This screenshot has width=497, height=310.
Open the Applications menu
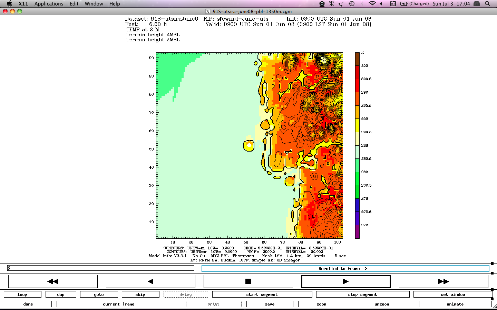tap(49, 4)
